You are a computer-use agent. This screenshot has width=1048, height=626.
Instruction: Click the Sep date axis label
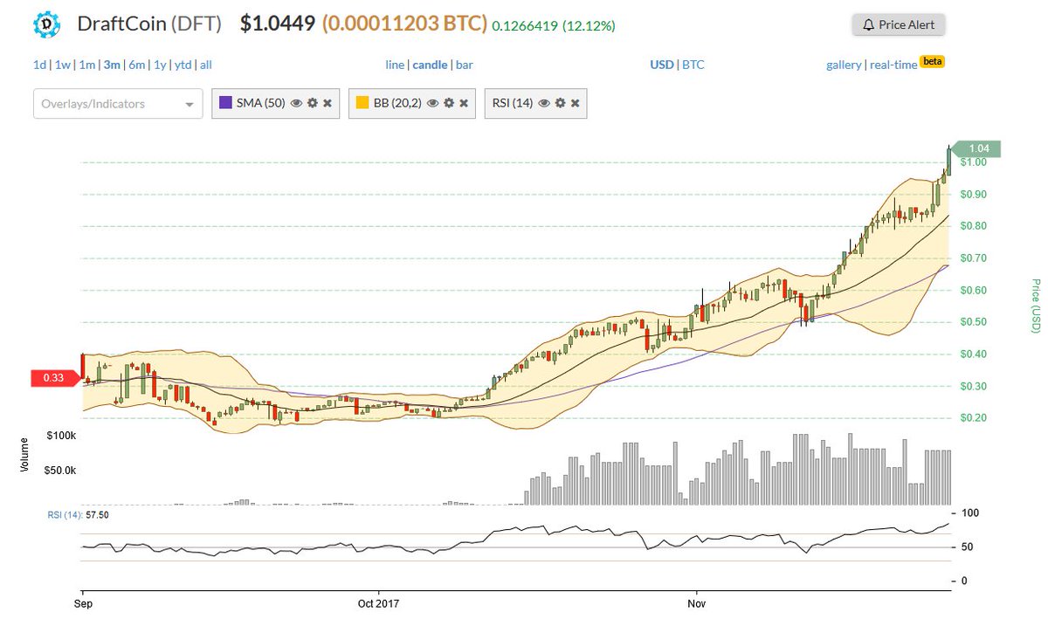point(82,602)
